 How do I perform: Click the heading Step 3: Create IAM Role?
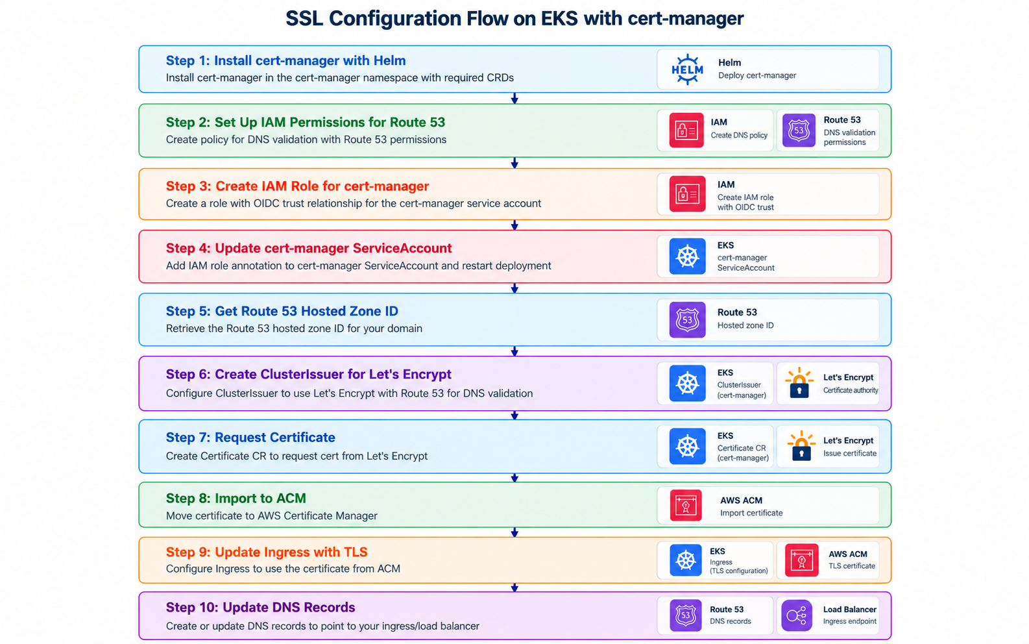(298, 186)
